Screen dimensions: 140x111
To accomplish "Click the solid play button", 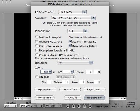I will pyautogui.click(x=79, y=106).
